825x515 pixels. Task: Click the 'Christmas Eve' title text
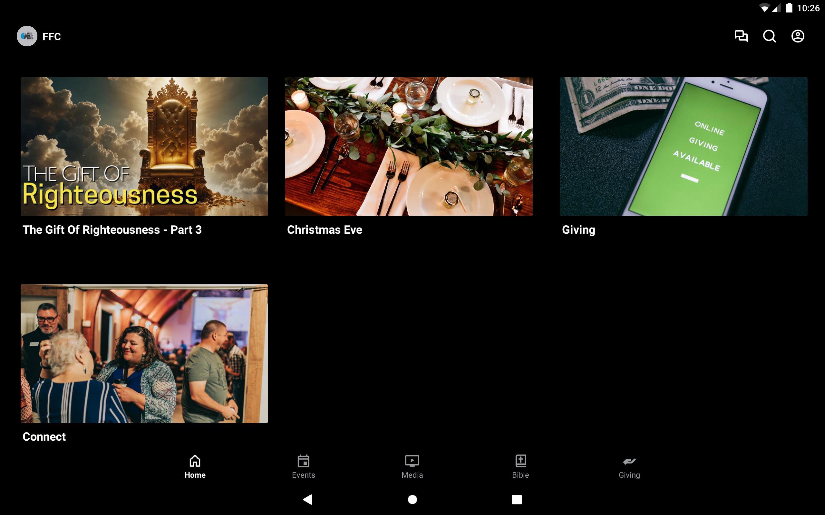325,230
